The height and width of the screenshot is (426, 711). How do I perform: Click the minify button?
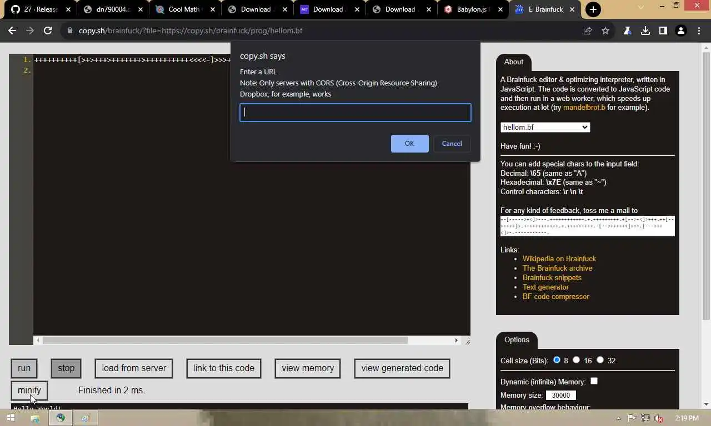[29, 390]
